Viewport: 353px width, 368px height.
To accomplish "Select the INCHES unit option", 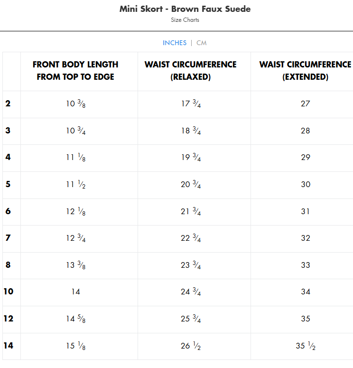I will coord(175,43).
